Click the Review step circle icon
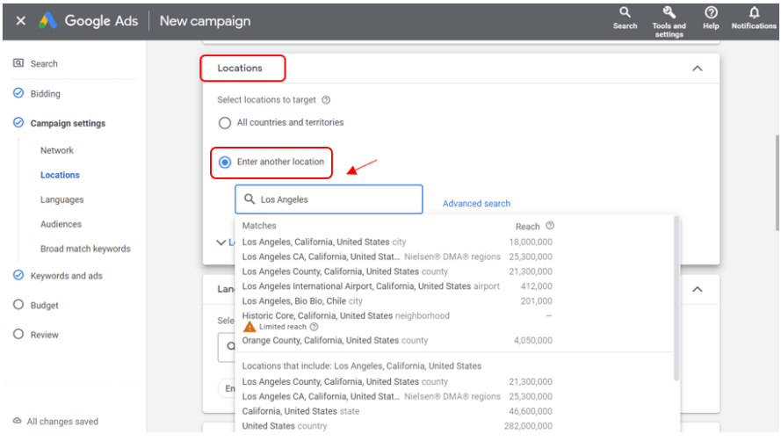This screenshot has height=441, width=781. point(18,334)
